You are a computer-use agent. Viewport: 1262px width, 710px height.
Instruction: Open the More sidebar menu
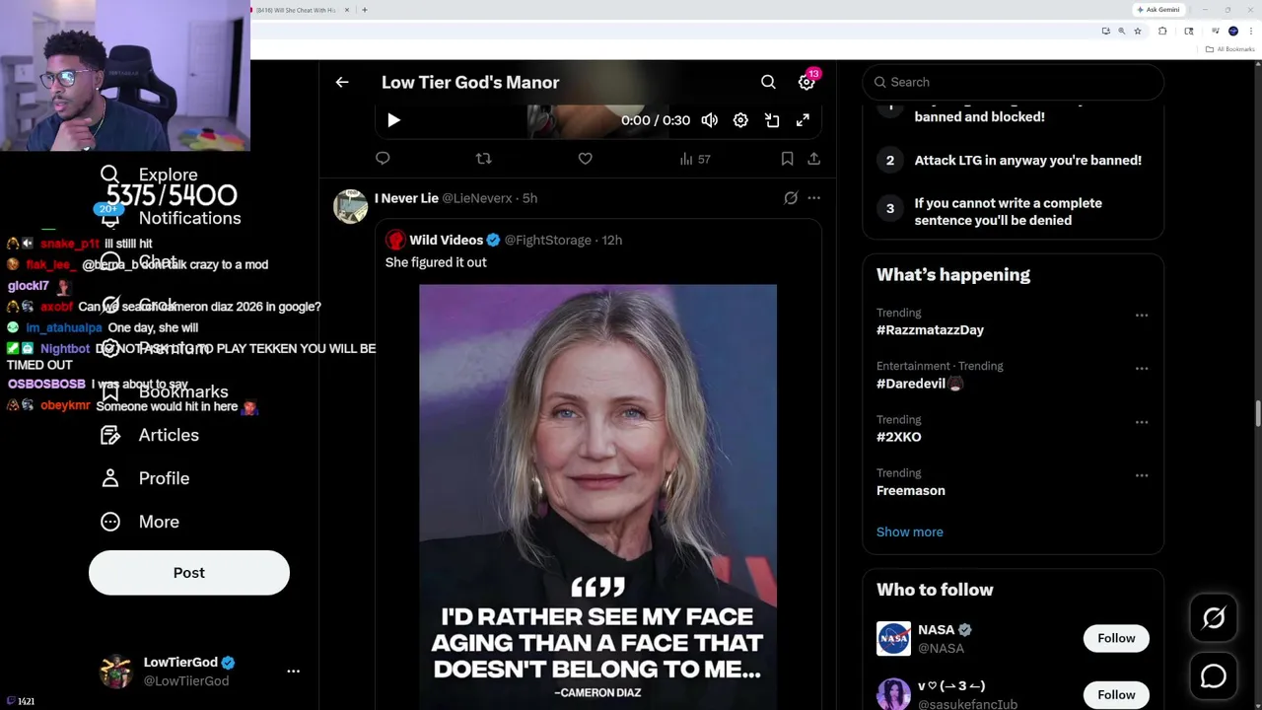click(x=140, y=522)
